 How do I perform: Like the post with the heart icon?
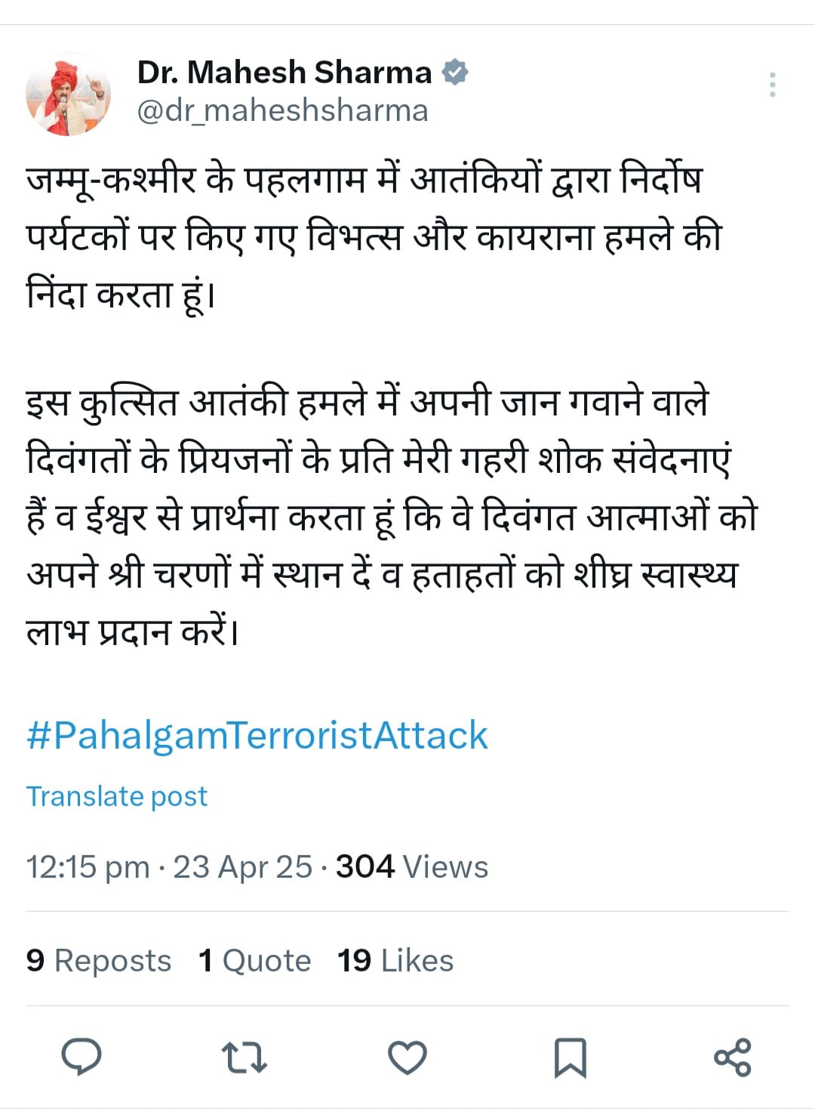click(x=407, y=1057)
